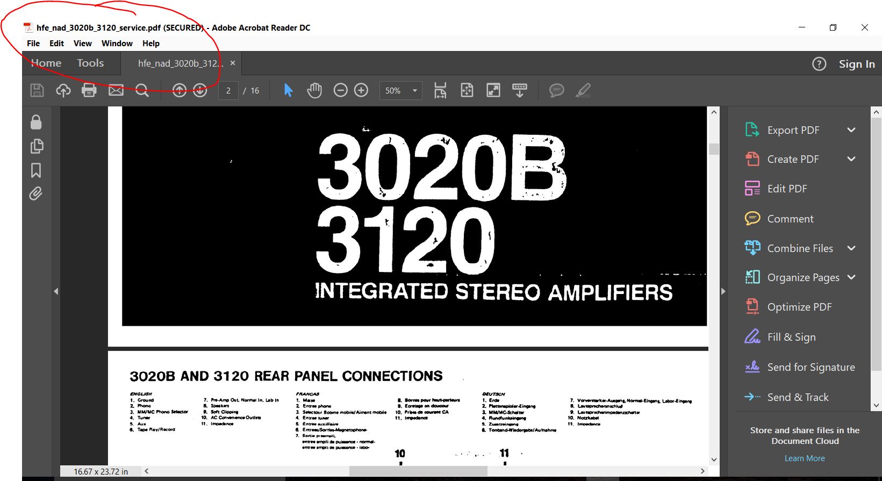Click the Help question mark icon

coord(819,64)
